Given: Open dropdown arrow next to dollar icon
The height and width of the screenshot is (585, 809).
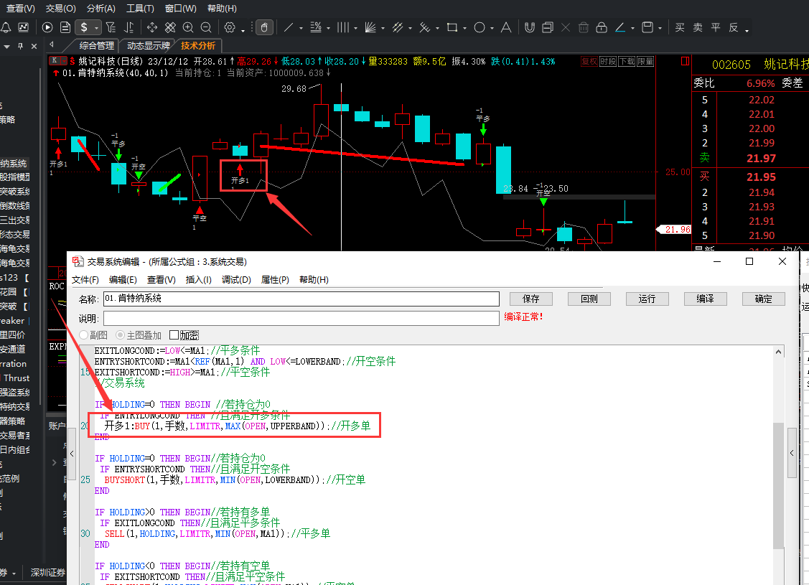Looking at the screenshot, I should click(x=96, y=29).
